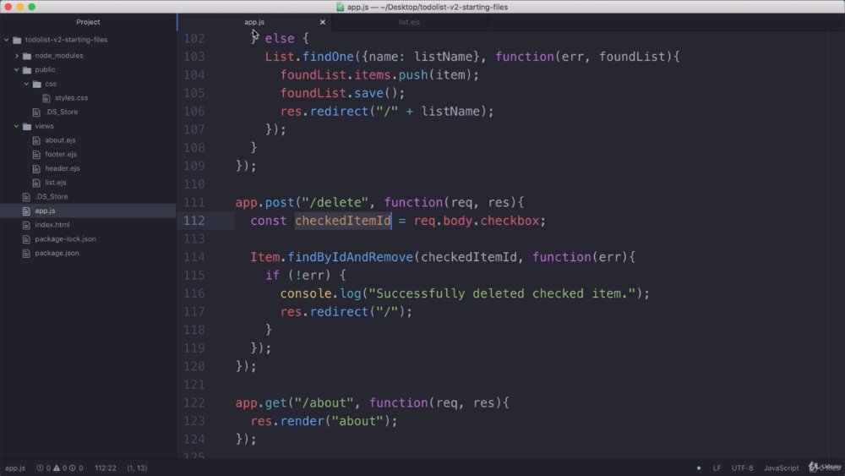Open header.ejs from the views folder

(63, 168)
